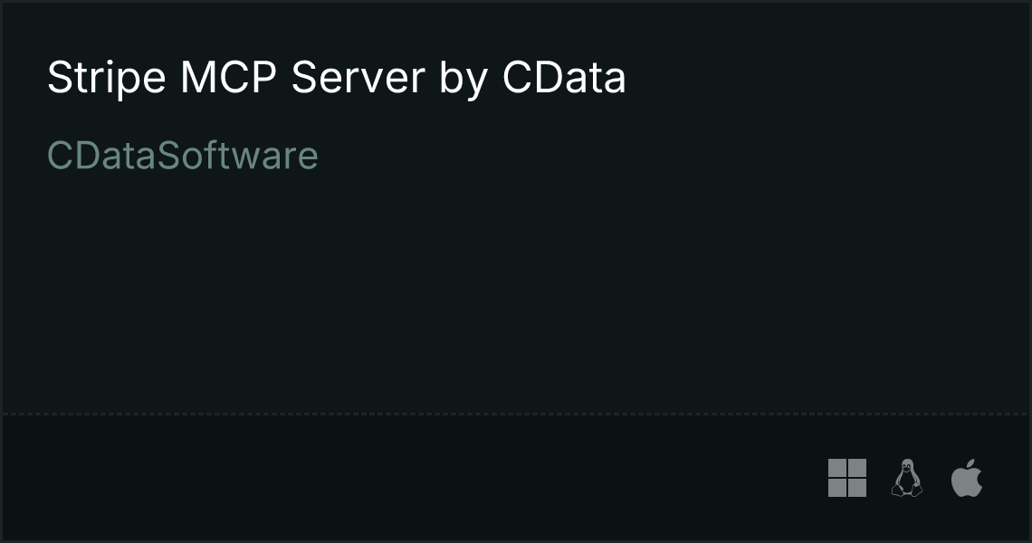Click the Windows platform icon
Image resolution: width=1032 pixels, height=543 pixels.
click(847, 478)
